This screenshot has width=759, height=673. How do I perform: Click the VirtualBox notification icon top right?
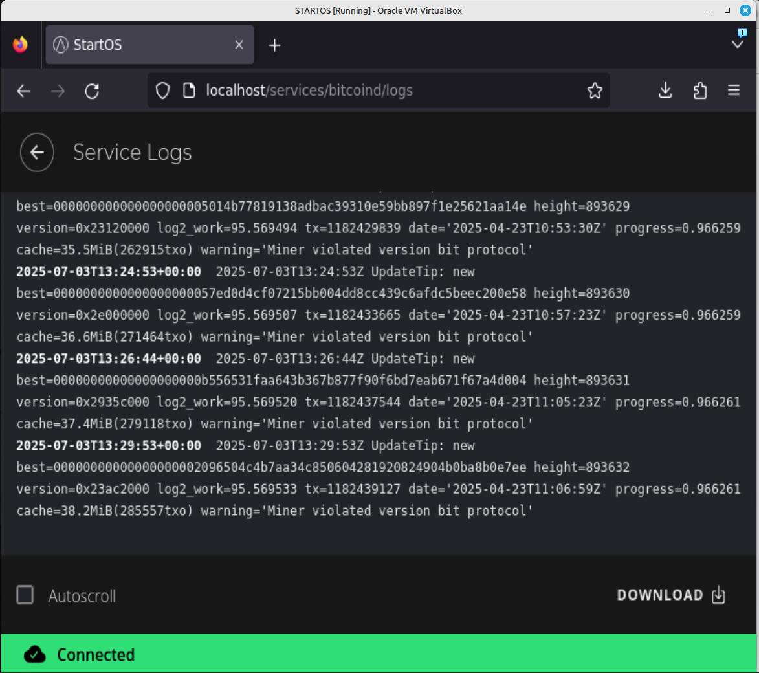click(x=742, y=32)
